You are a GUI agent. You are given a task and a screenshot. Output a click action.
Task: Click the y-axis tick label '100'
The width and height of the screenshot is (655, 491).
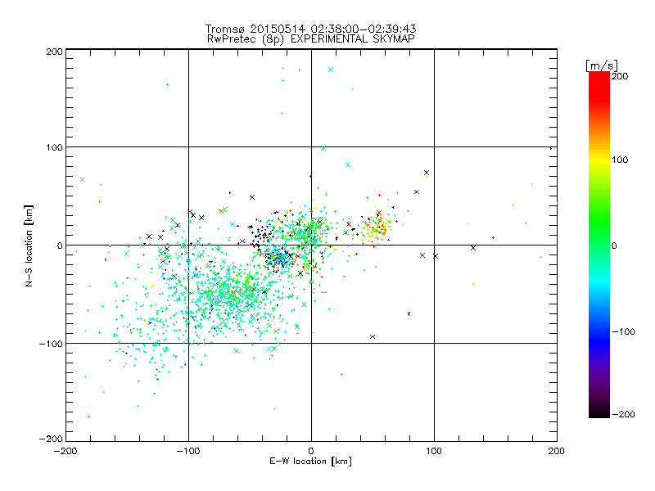(54, 147)
